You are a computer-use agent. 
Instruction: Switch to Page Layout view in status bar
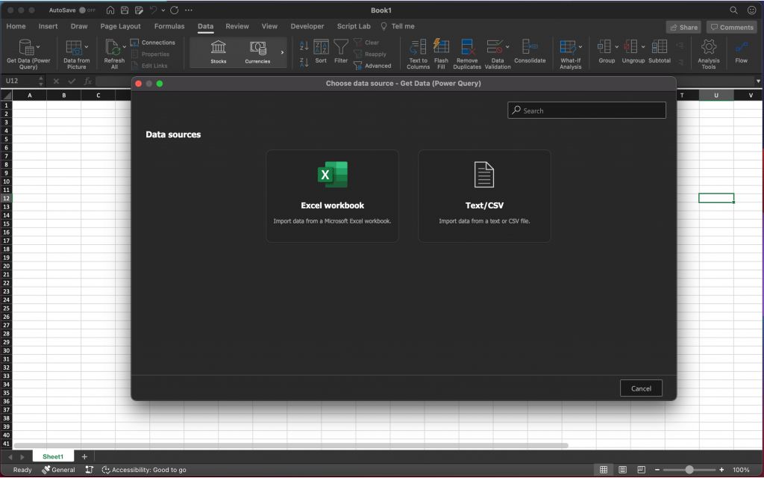pyautogui.click(x=622, y=470)
